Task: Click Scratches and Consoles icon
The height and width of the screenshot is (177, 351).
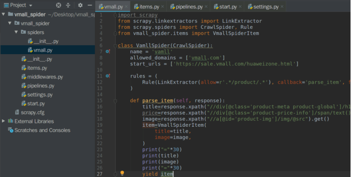Action: pos(10,130)
